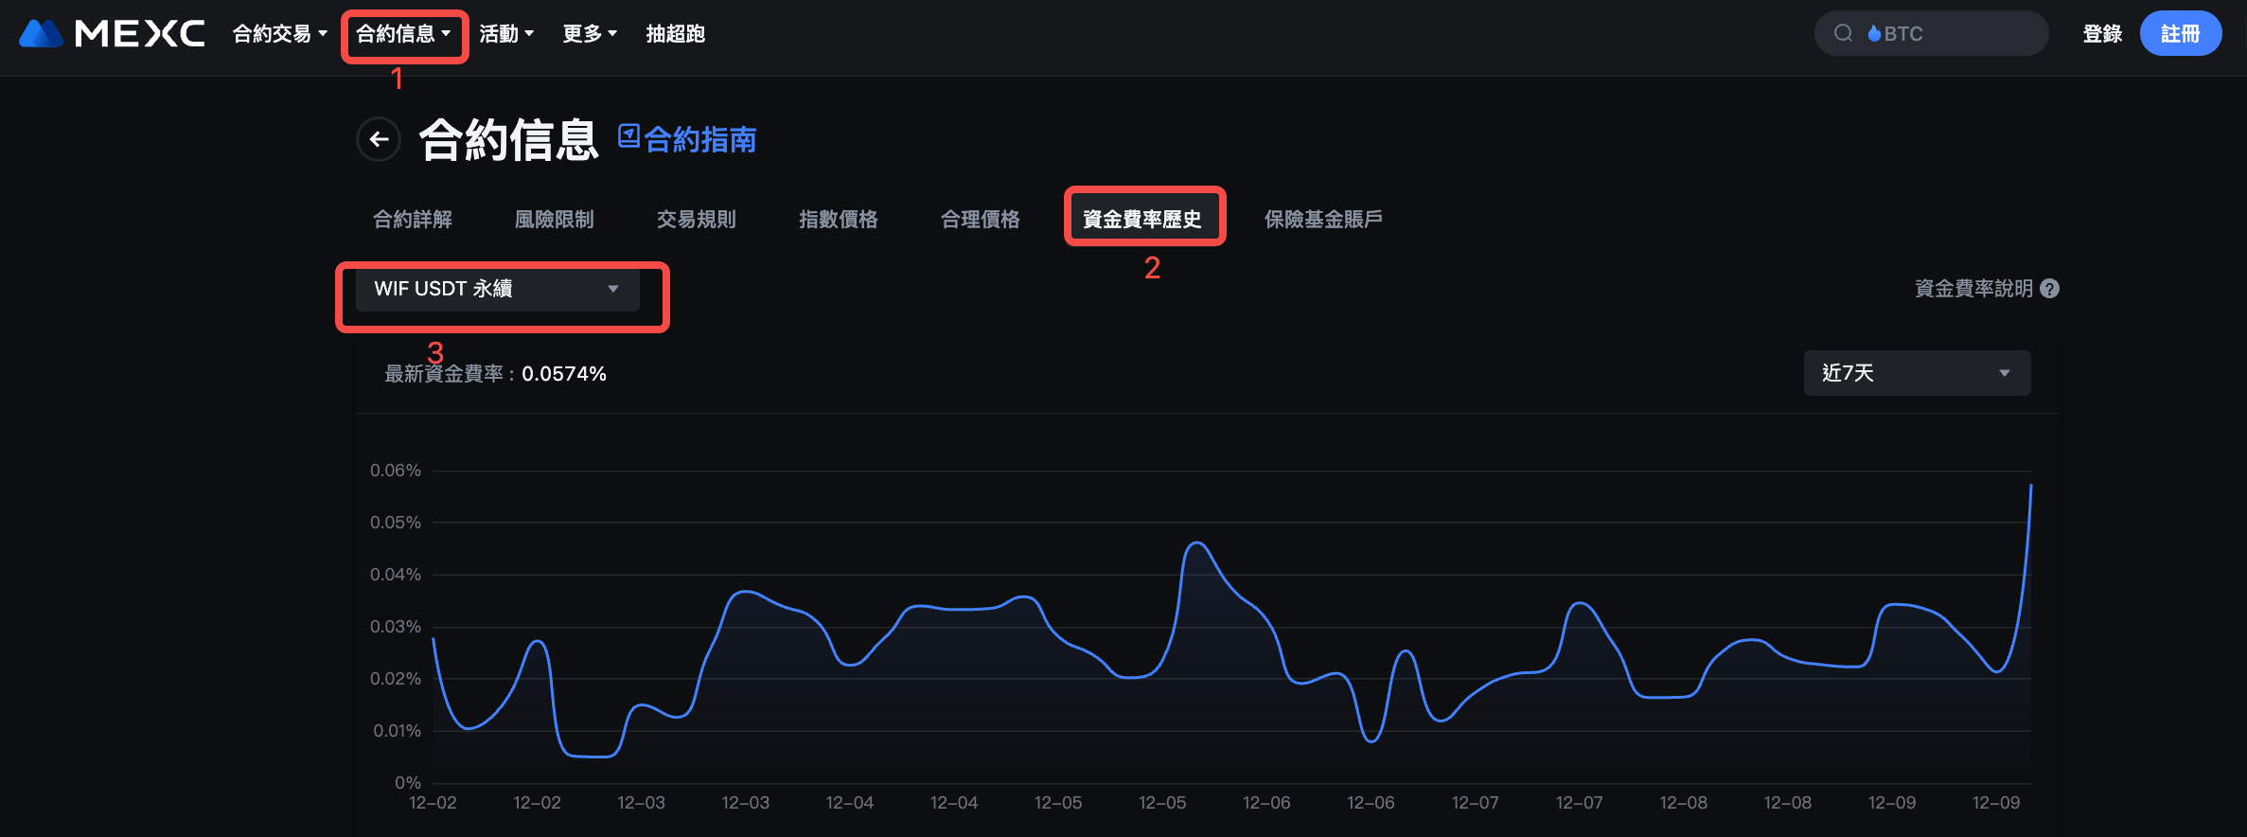Click the 資金費率說明 question mark icon
The height and width of the screenshot is (837, 2247).
coord(2050,289)
